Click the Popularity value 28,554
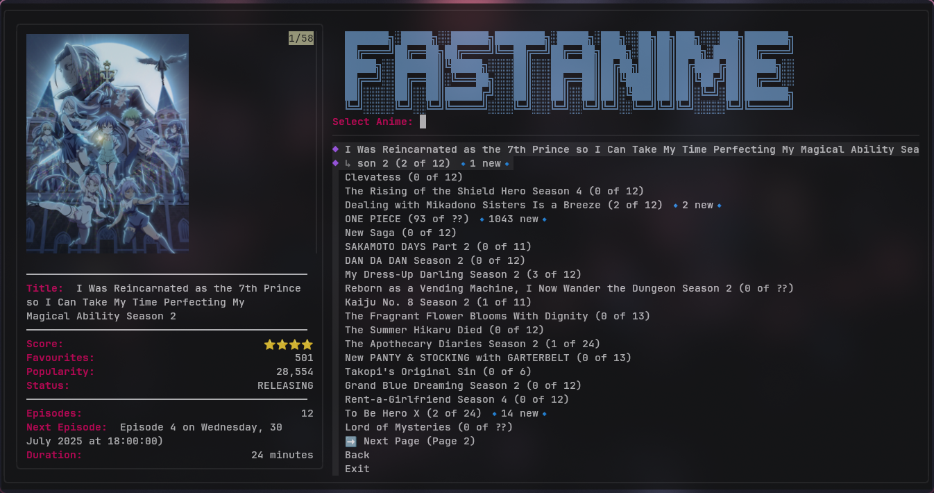 [295, 372]
